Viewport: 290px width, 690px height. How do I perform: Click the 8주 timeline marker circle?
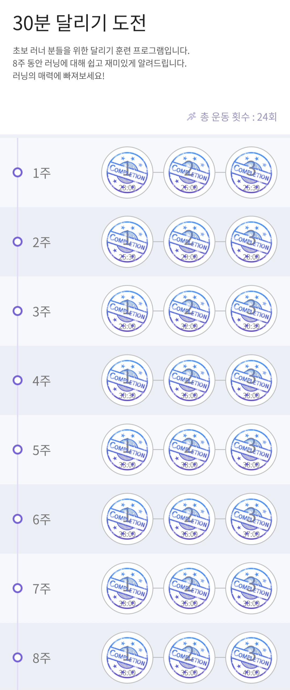(x=18, y=658)
